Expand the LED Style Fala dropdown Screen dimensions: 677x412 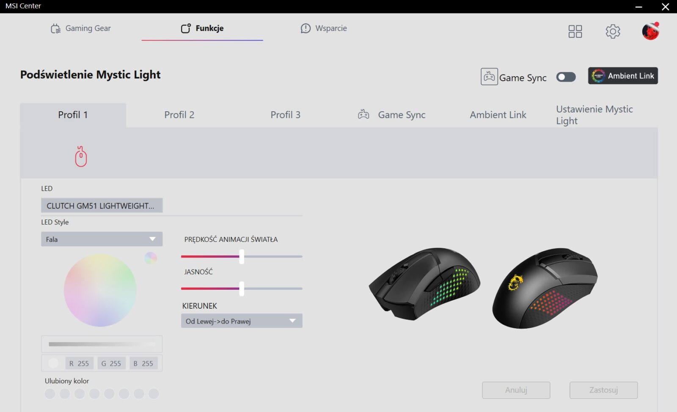[x=102, y=239]
